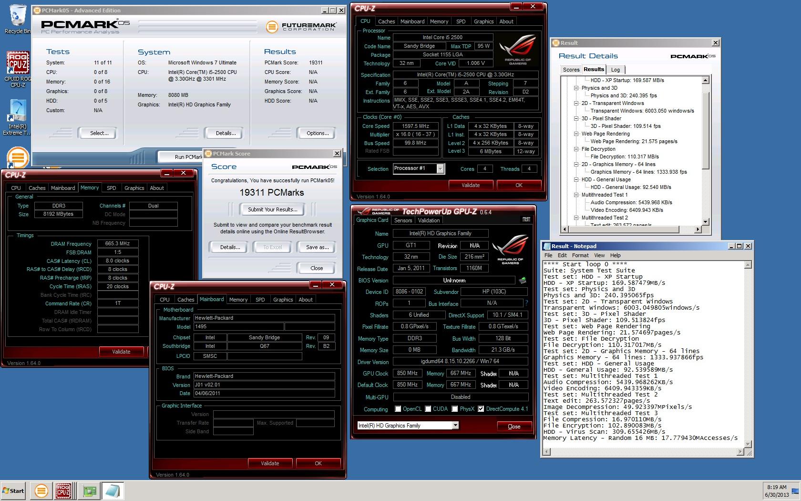Open Caches tab in CPU-Z CPU window

pyautogui.click(x=386, y=21)
